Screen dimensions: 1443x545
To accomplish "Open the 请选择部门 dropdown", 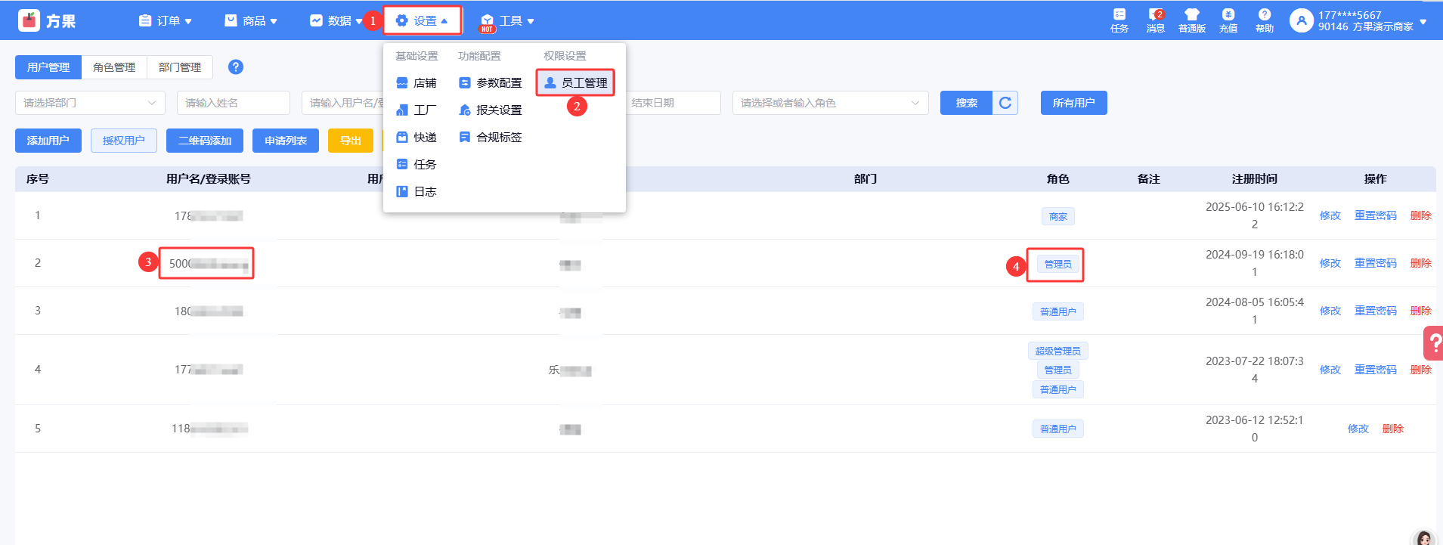I will click(90, 103).
